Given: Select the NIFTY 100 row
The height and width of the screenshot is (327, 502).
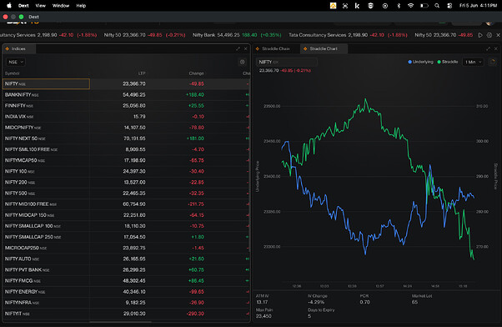Looking at the screenshot, I should click(x=126, y=171).
